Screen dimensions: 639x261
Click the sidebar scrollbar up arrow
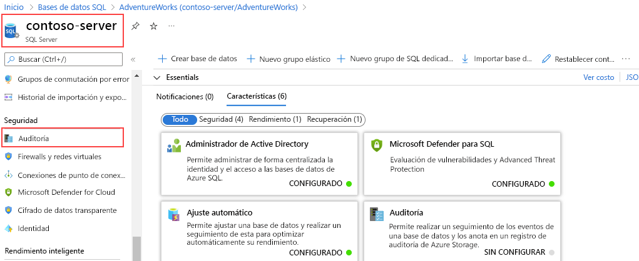click(137, 76)
